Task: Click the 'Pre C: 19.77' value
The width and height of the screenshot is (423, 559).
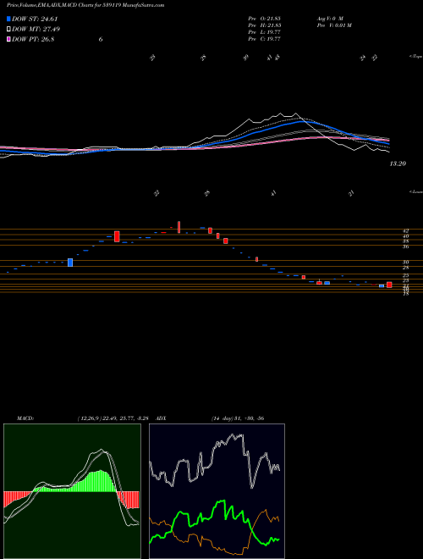Action: point(264,39)
